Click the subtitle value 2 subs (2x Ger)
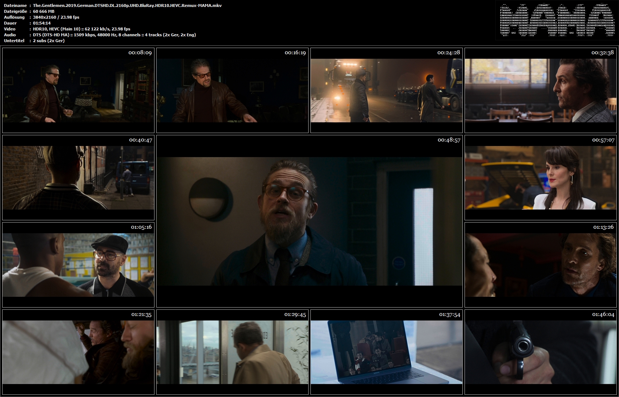Screen dimensions: 619x397 (49, 41)
